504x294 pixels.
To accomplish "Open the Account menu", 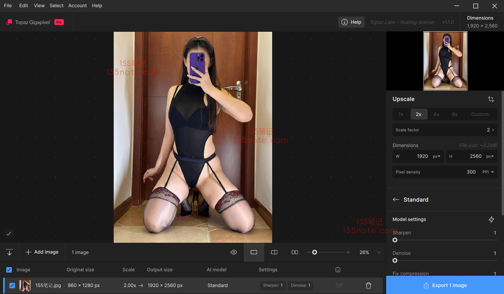I will click(77, 6).
